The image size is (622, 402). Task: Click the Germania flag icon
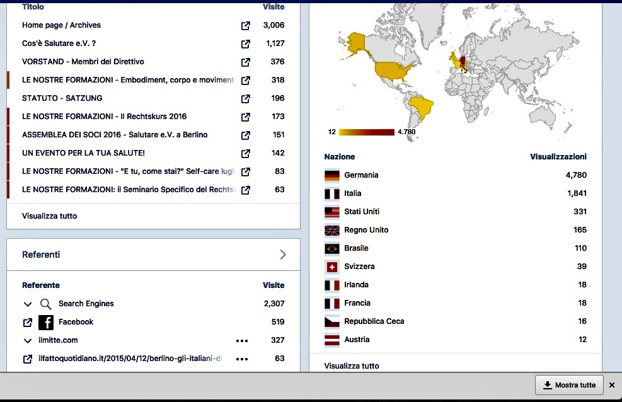tap(332, 176)
